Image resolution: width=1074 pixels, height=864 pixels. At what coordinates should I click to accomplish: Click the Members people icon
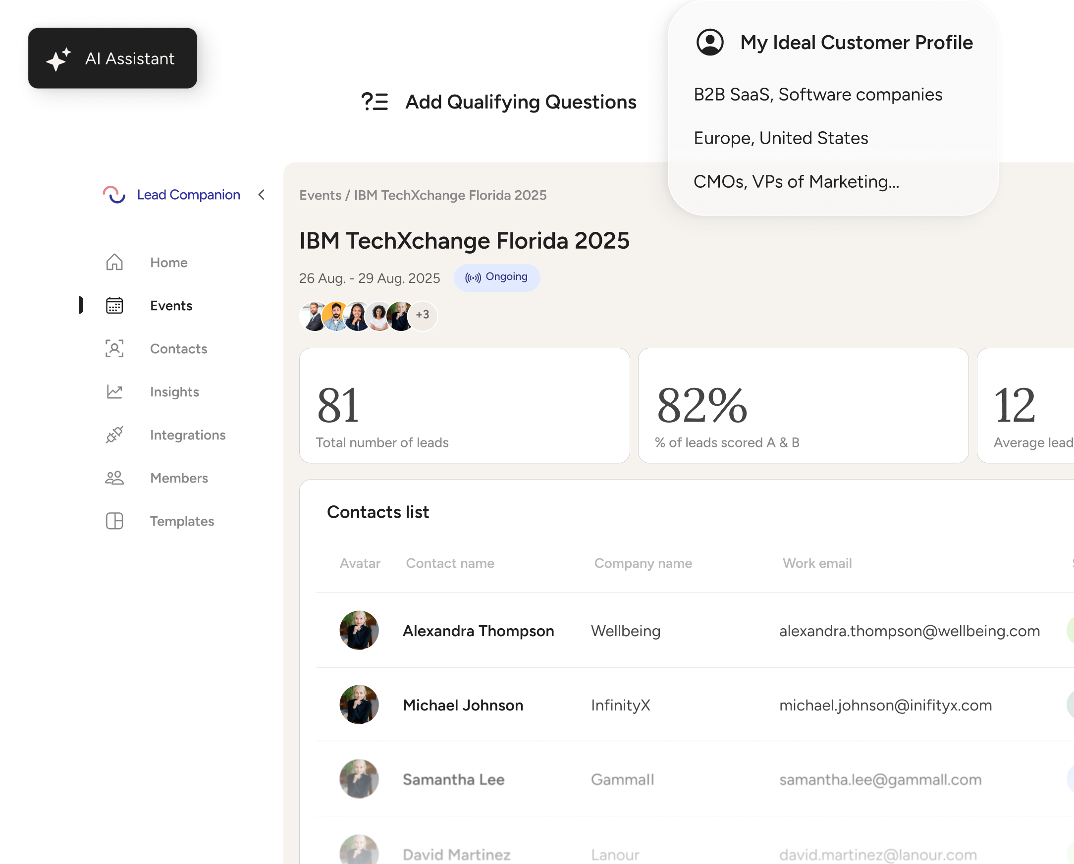(114, 478)
